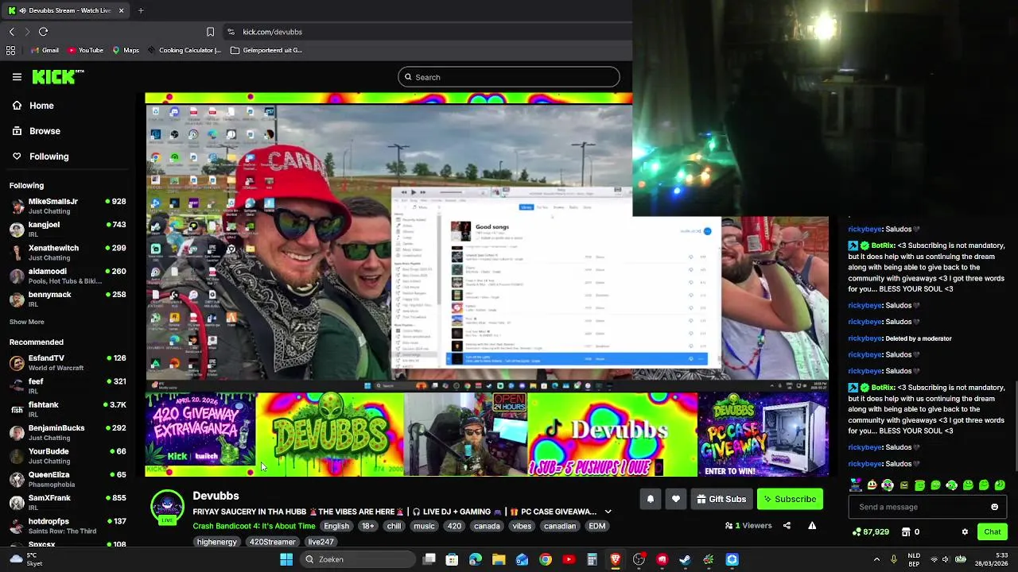Toggle channel notifications bell
The image size is (1018, 572).
coord(650,499)
